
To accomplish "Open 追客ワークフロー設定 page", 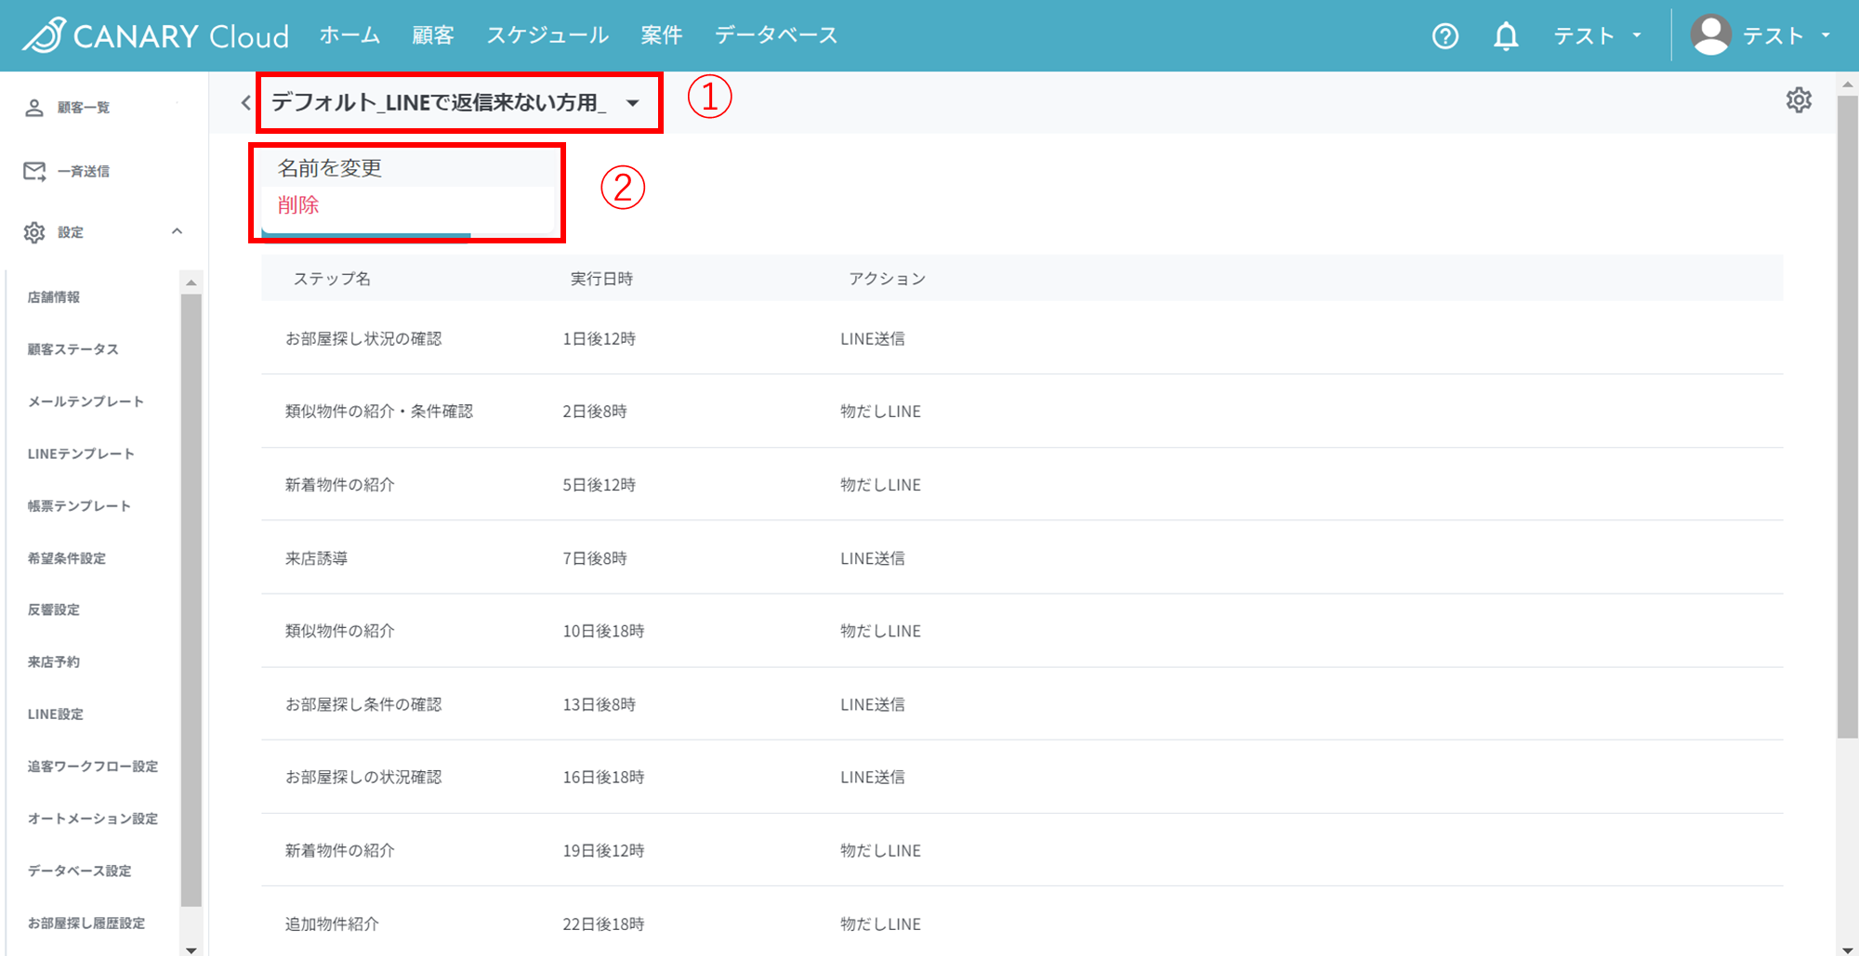I will (93, 766).
